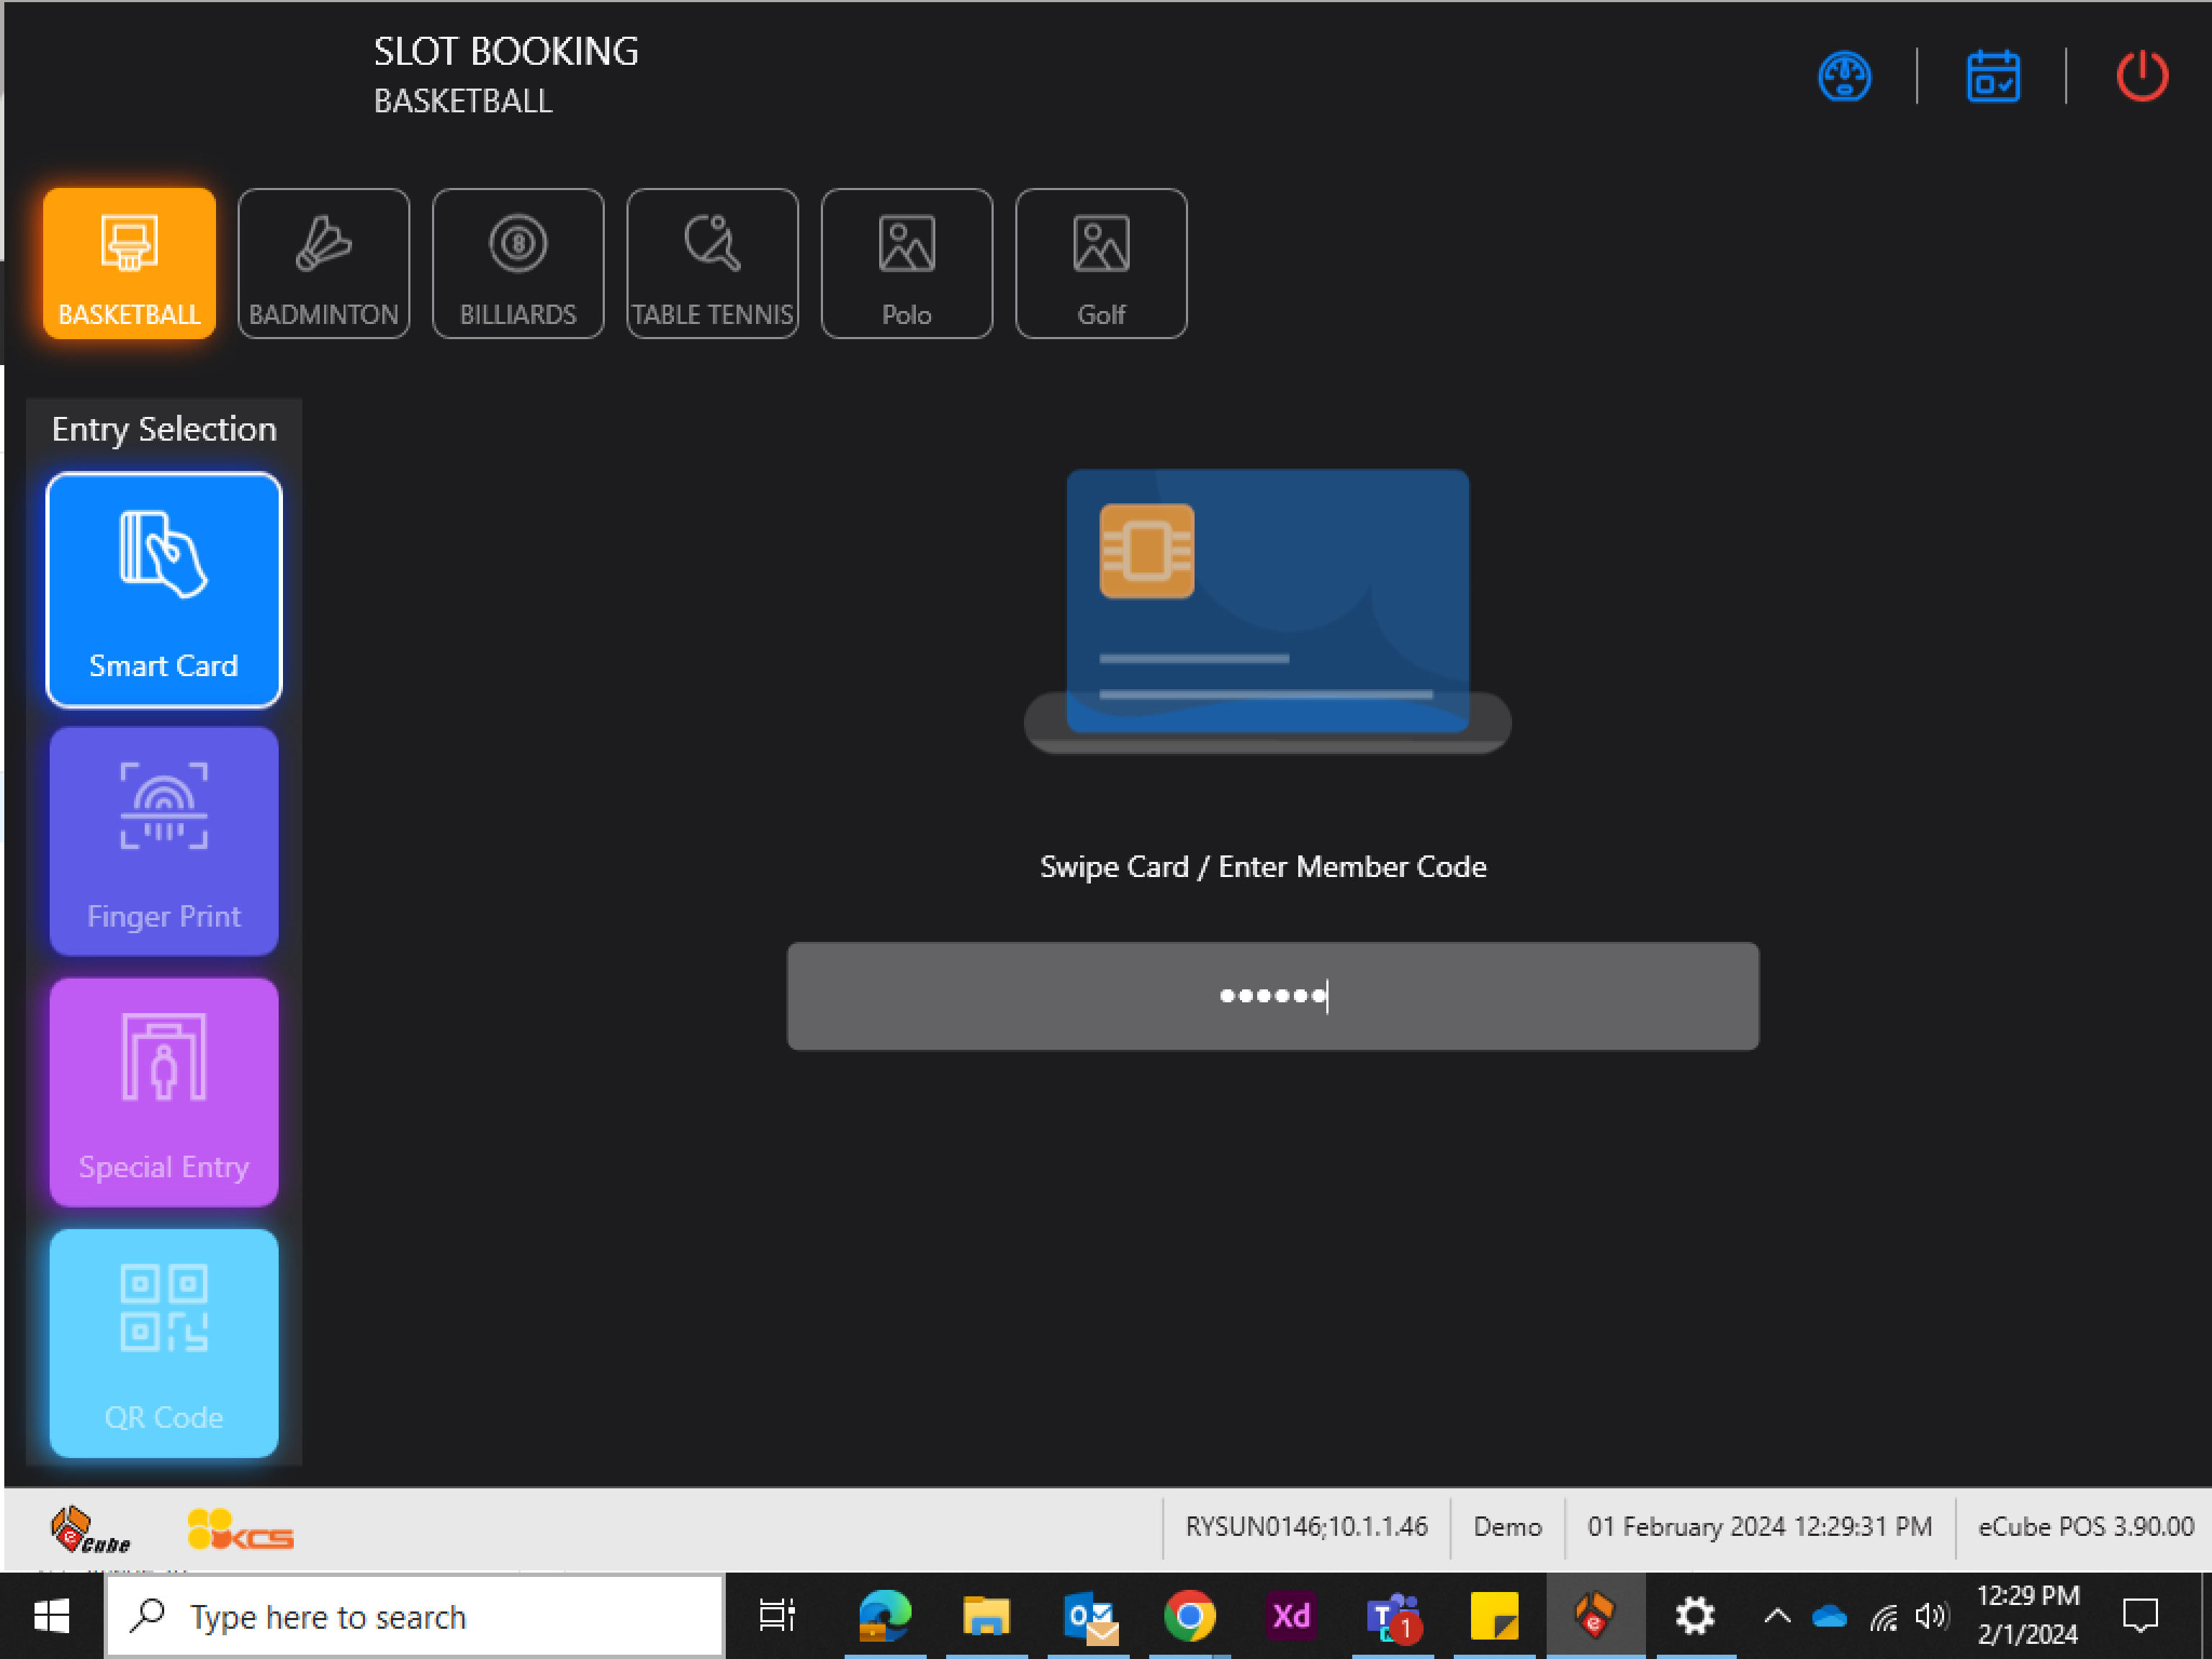Click the member code input field

tap(1272, 996)
